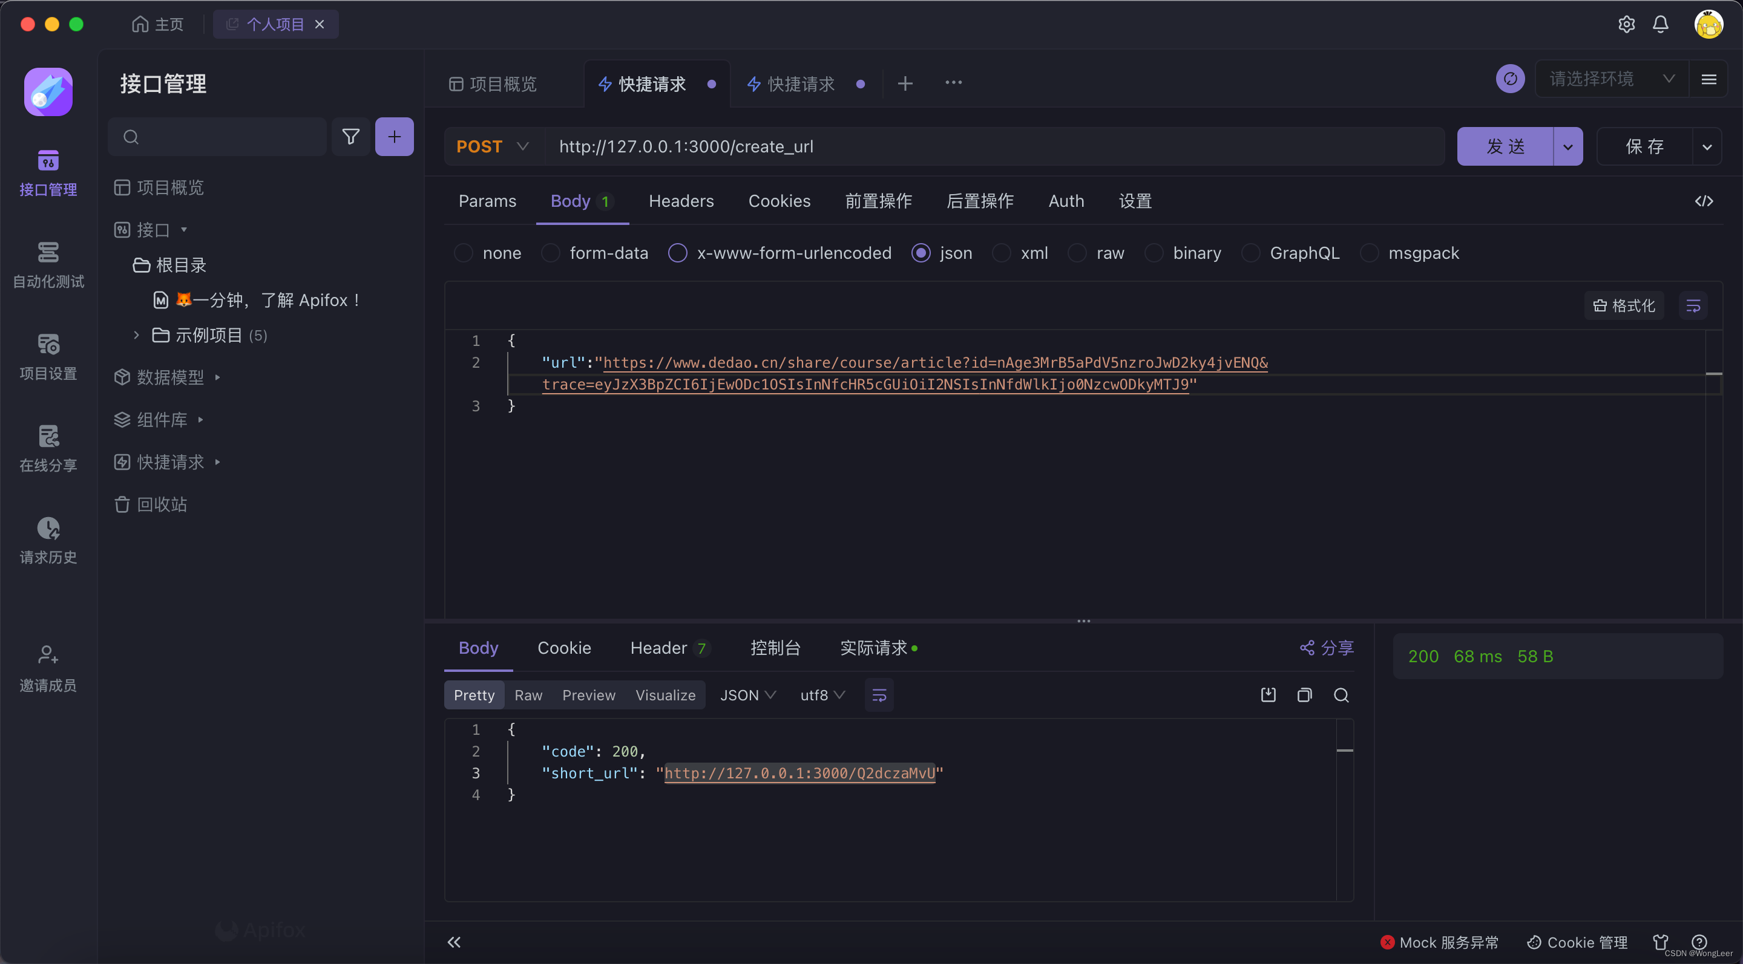This screenshot has height=964, width=1743.
Task: Open the 控制台 response tab
Action: [775, 648]
